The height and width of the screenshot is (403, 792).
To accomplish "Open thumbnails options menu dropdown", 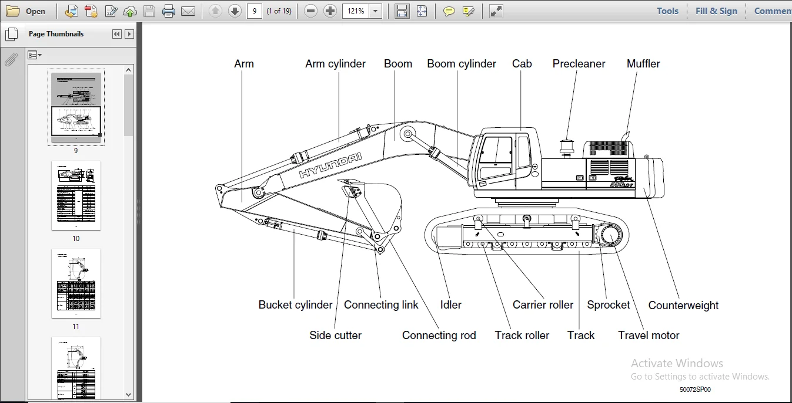I will click(35, 55).
